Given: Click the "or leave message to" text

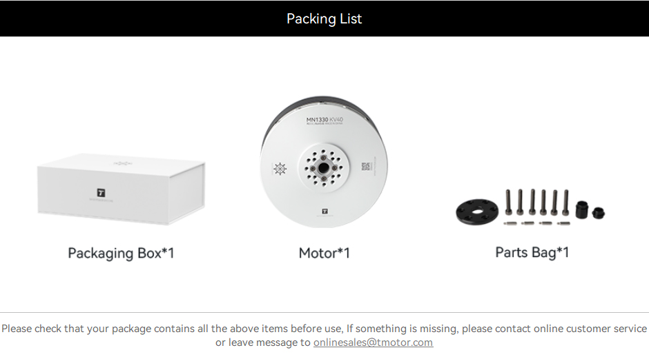Looking at the screenshot, I should click(263, 342).
